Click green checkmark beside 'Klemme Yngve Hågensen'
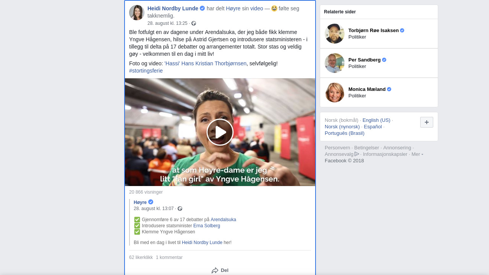The height and width of the screenshot is (275, 489). [x=137, y=232]
